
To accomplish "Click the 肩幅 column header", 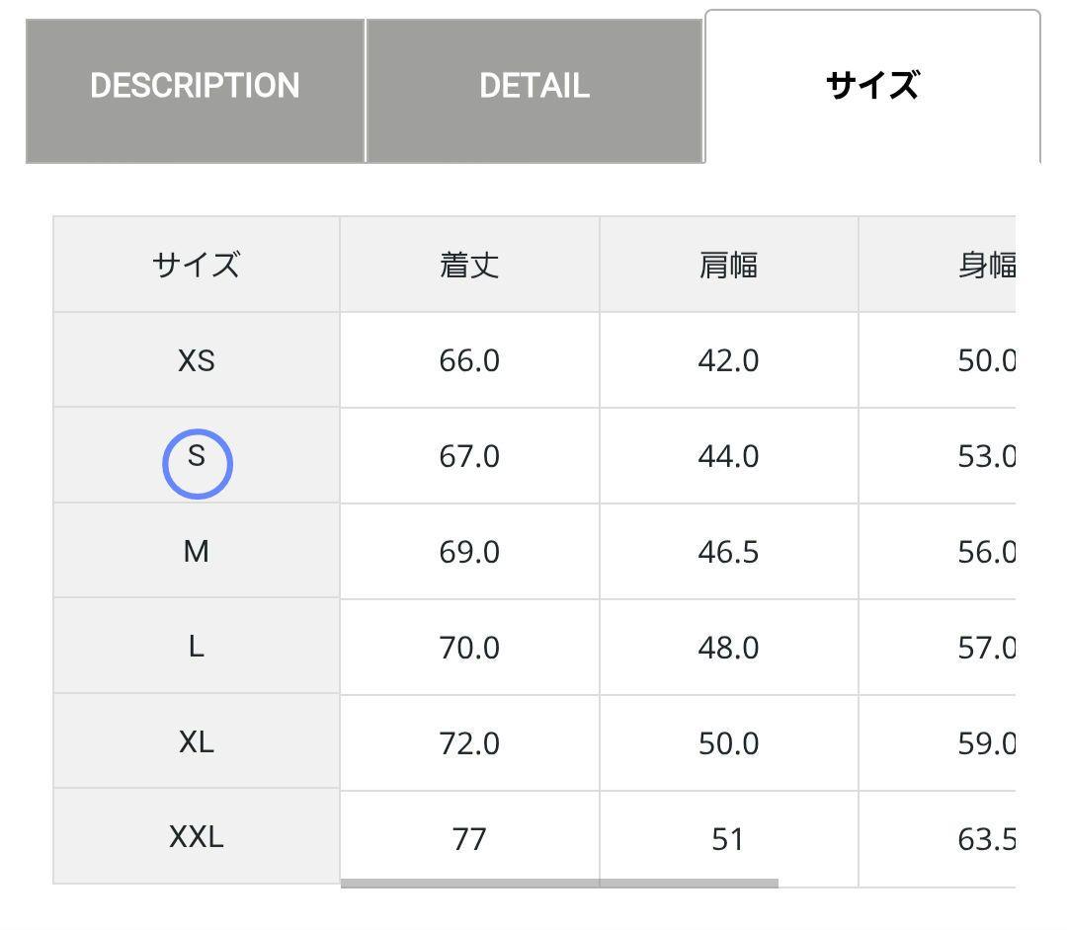I will click(728, 263).
